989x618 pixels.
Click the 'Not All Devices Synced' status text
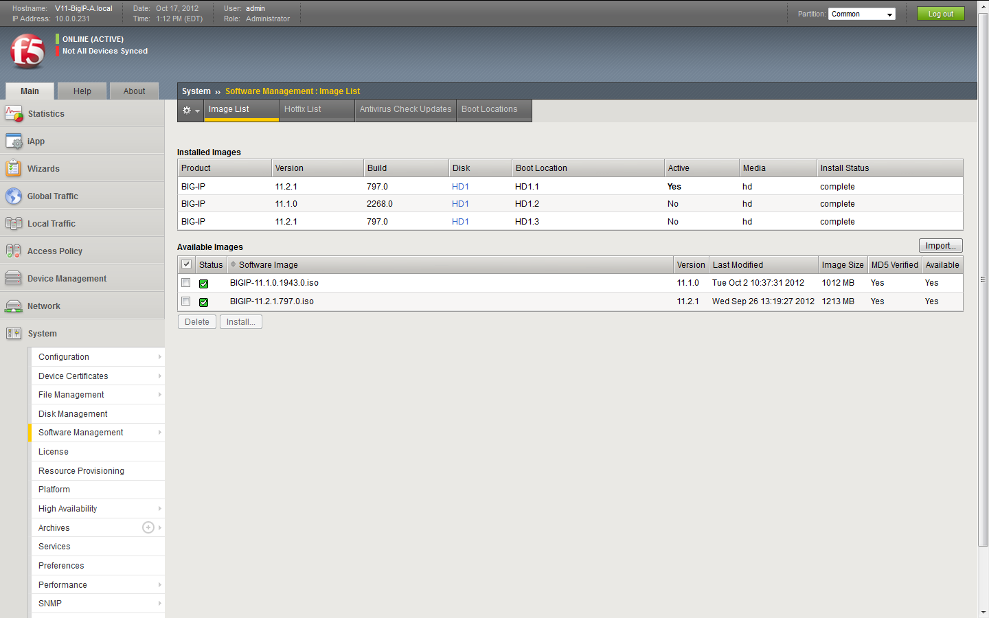click(105, 51)
